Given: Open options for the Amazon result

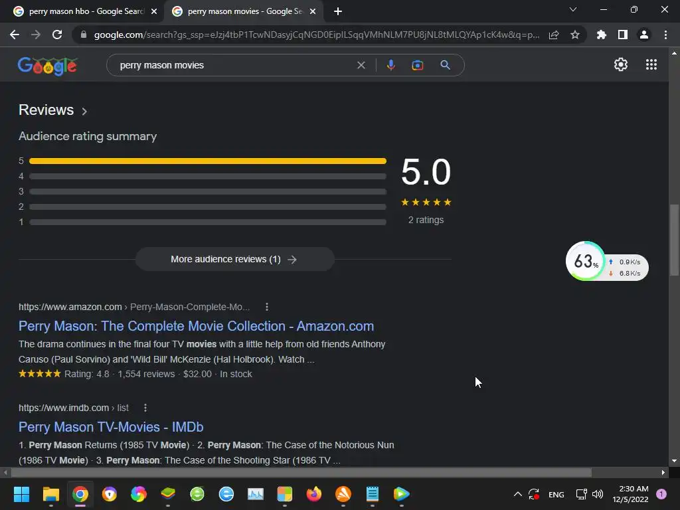Looking at the screenshot, I should point(267,307).
